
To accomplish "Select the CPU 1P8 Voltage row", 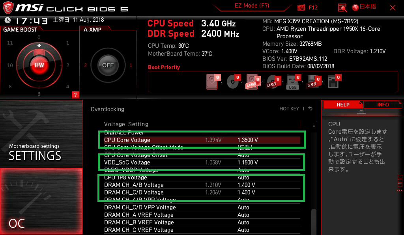I will tap(202, 177).
